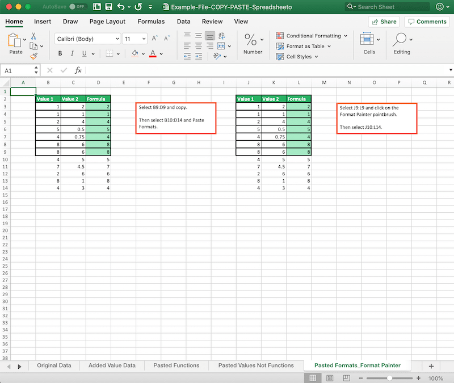Viewport: 454px width, 383px height.
Task: Click the Paste clipboard icon
Action: [x=14, y=40]
